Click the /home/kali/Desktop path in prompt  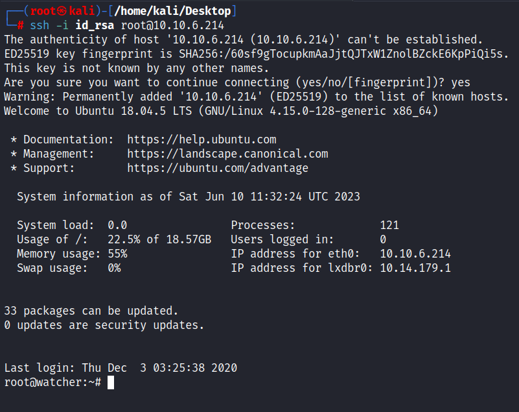click(172, 11)
